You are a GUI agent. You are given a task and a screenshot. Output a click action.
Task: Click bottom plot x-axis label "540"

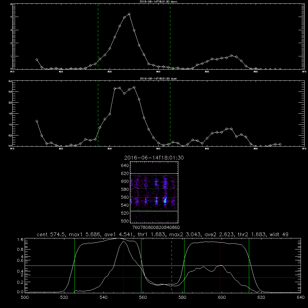(103, 298)
